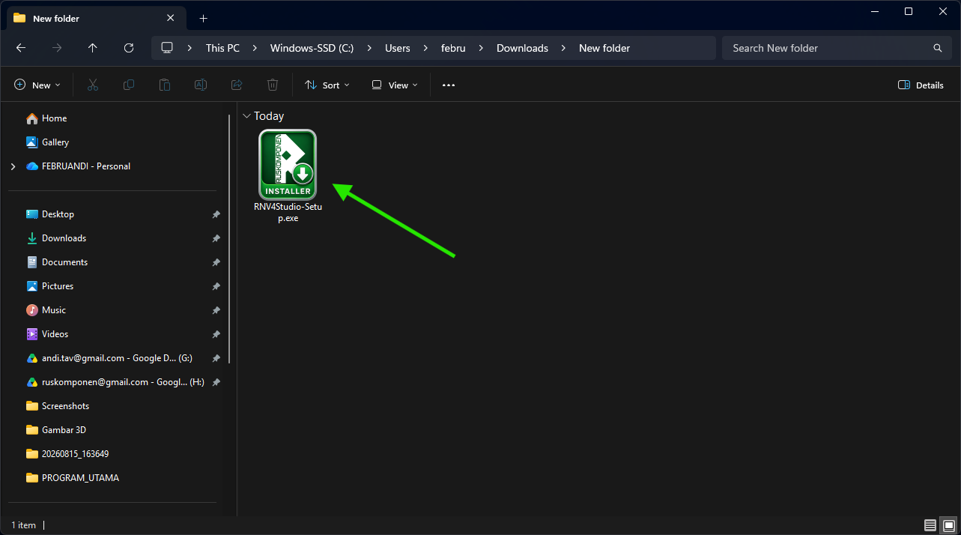Open the See more ellipsis menu
The image size is (961, 535).
pyautogui.click(x=449, y=85)
